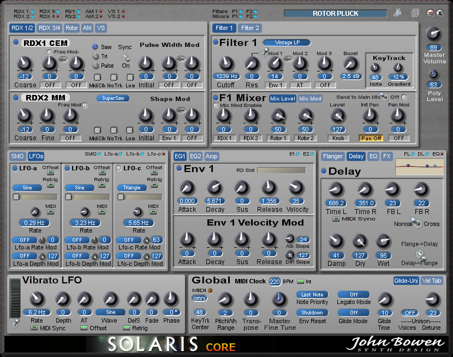Toggle the LFO-a enable LED
This screenshot has width=453, height=357.
pos(15,168)
